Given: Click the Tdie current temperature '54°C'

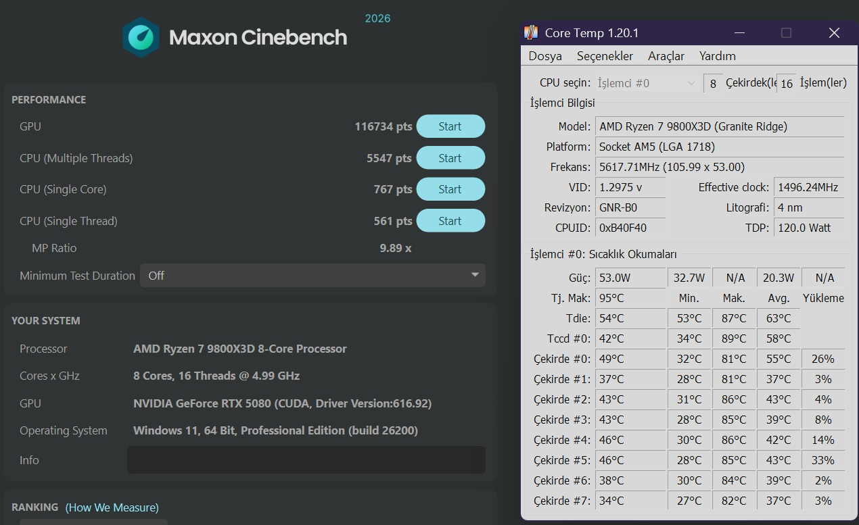Looking at the screenshot, I should (630, 318).
